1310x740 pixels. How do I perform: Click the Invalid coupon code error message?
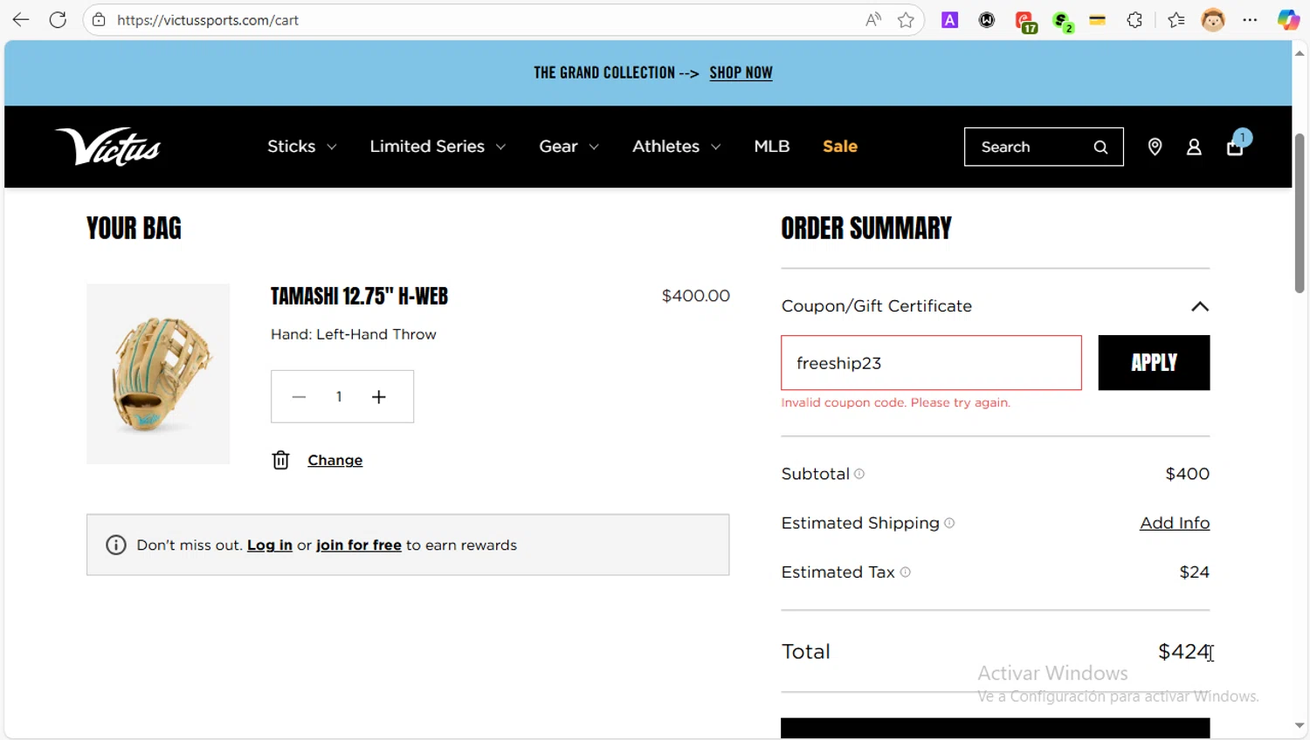895,402
